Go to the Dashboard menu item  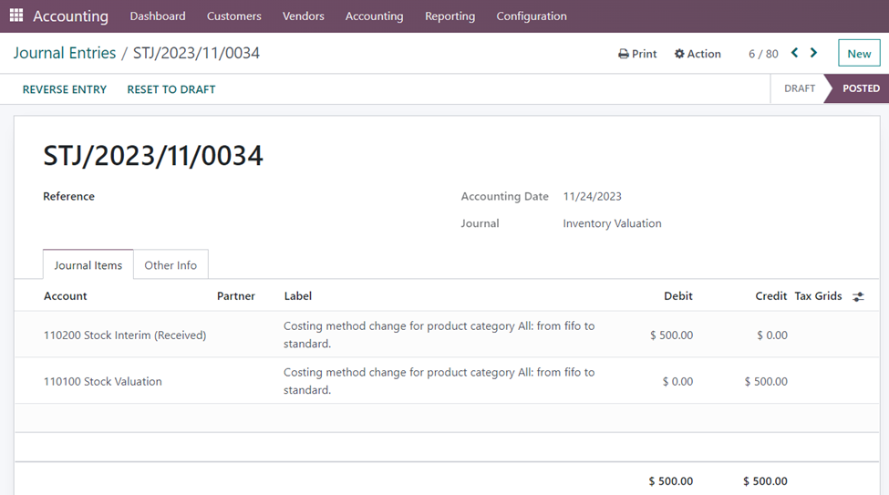(158, 16)
